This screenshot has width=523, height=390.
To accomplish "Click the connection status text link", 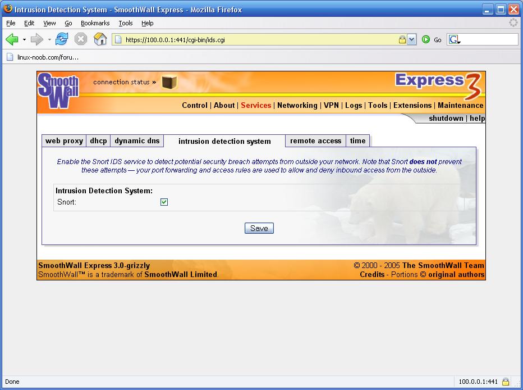I will [x=125, y=82].
